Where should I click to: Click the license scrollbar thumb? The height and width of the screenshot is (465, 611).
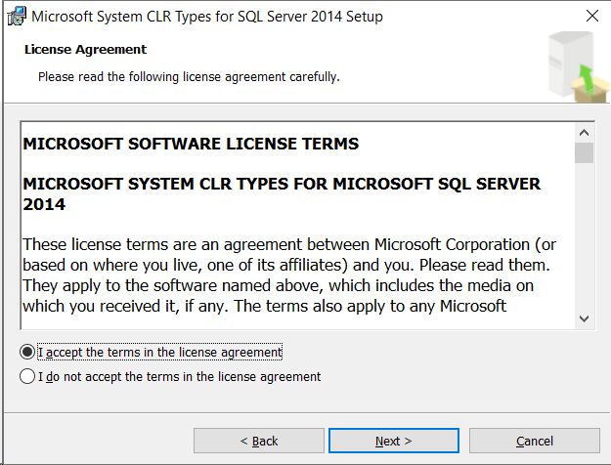pos(584,152)
